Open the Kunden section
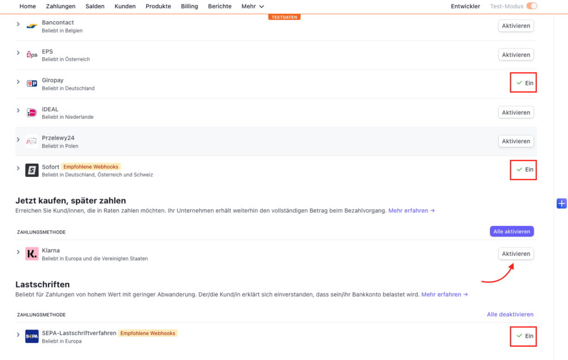The height and width of the screenshot is (360, 568). [x=125, y=6]
